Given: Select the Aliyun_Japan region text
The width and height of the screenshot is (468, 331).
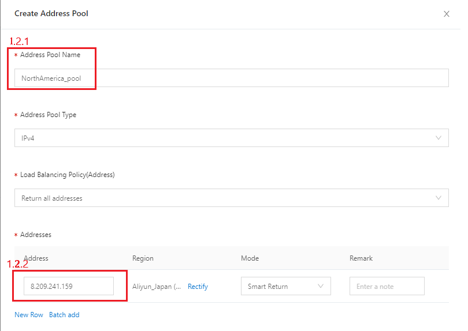Looking at the screenshot, I should [157, 286].
